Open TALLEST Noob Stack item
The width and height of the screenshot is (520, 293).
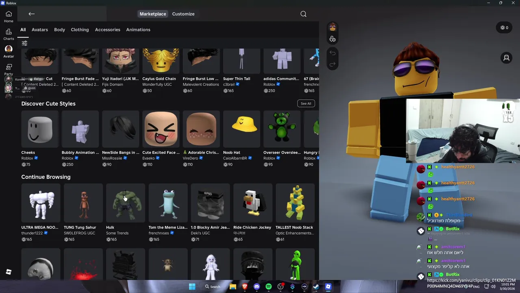pos(295,203)
